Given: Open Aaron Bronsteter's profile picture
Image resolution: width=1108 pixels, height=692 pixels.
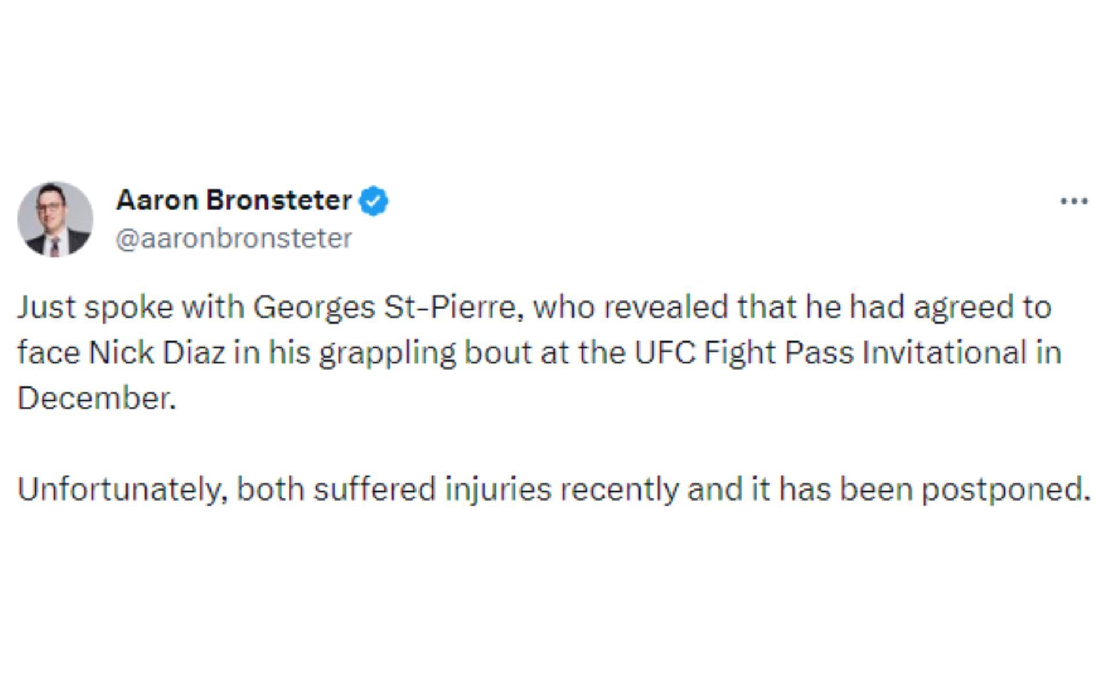Looking at the screenshot, I should pyautogui.click(x=55, y=219).
